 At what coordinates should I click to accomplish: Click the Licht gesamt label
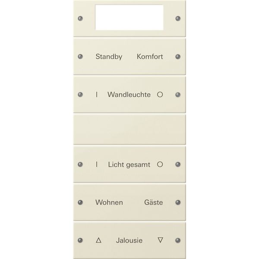129,165
